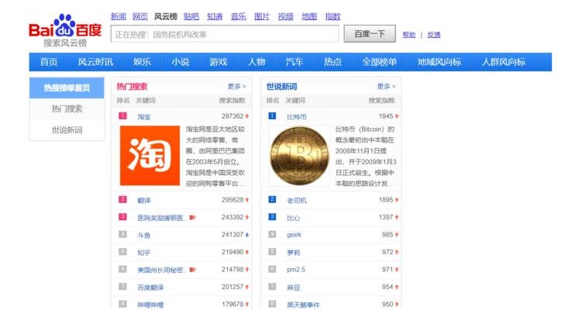The height and width of the screenshot is (310, 565).
Task: Click the Baidu logo
Action: [65, 30]
